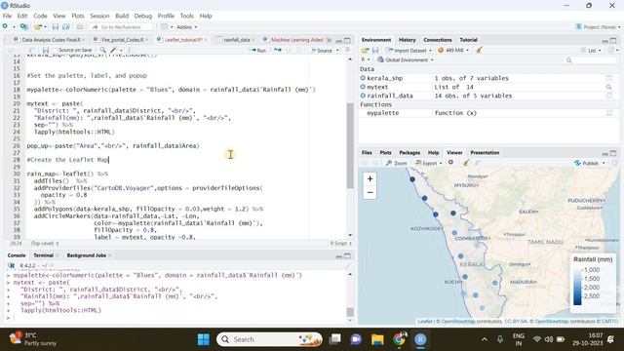Viewport: 624px width, 351px height.
Task: Click the Source button
Action: coord(322,51)
